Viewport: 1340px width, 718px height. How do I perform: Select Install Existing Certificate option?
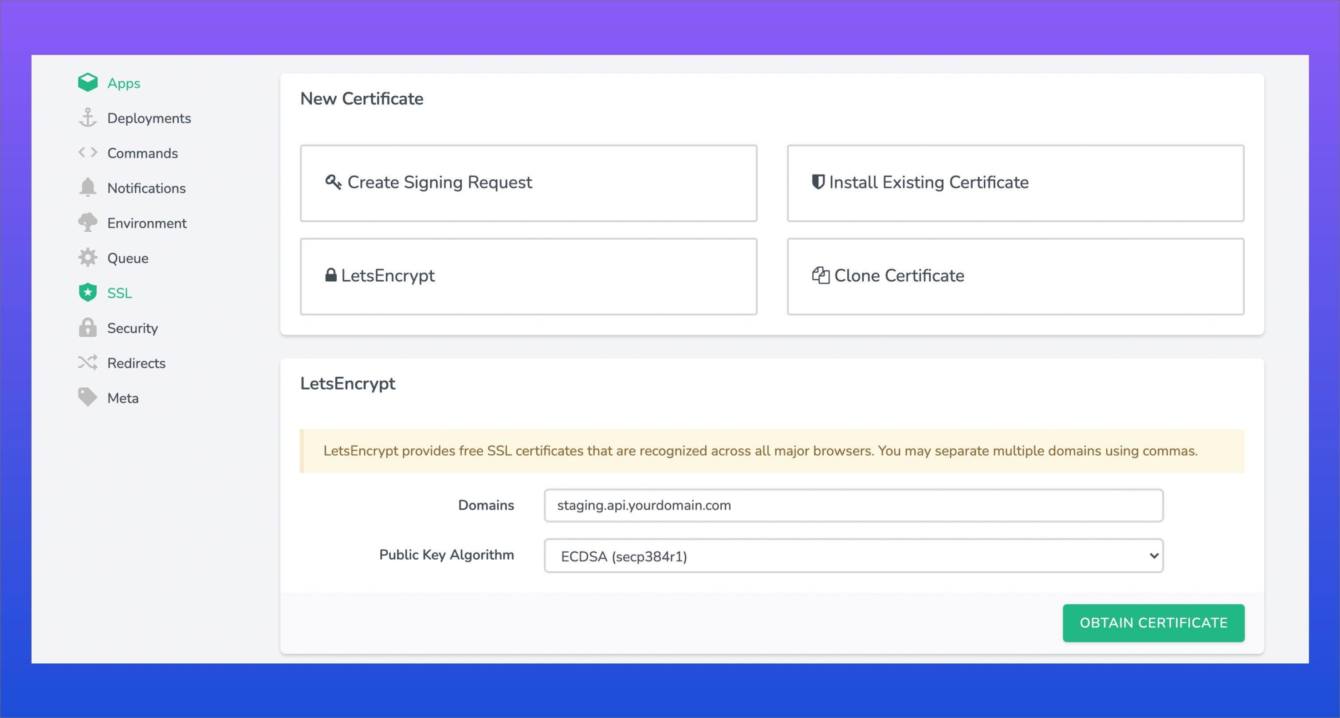click(x=1015, y=183)
